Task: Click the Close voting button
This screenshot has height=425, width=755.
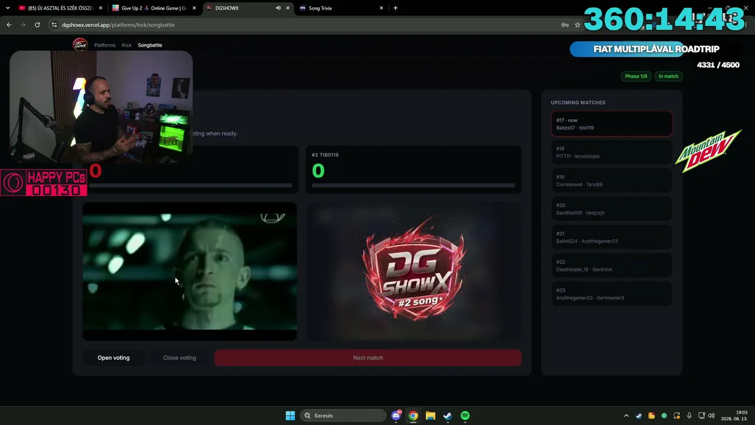Action: pos(179,358)
